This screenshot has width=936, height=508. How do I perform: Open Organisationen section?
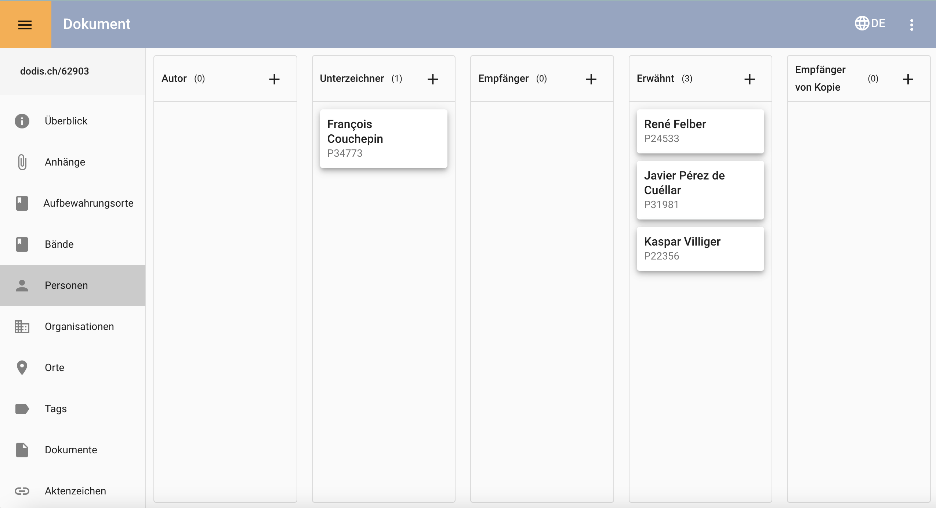79,327
